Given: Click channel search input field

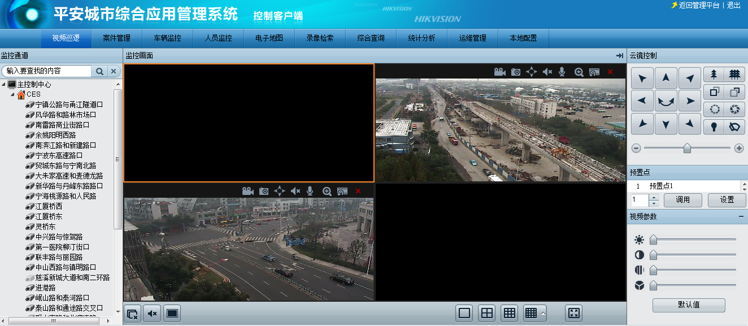Looking at the screenshot, I should [47, 71].
